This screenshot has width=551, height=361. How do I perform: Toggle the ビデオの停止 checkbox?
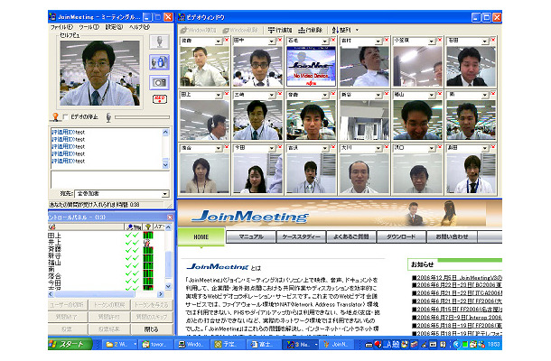pos(65,116)
